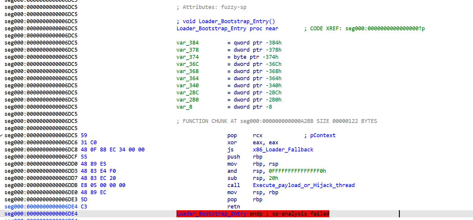Image resolution: width=473 pixels, height=220 pixels.
Task: Select the var_384 stack variable name
Action: tap(187, 43)
